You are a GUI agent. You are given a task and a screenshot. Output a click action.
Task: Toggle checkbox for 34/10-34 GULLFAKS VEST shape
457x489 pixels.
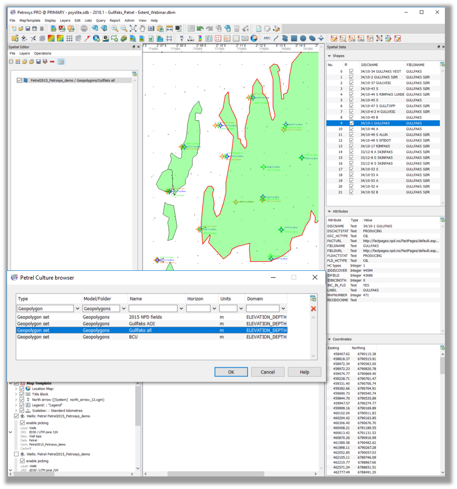coord(352,71)
